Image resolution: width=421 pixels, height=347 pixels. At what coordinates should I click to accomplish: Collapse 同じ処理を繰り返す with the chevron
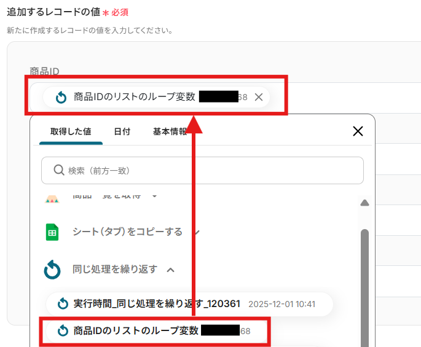(170, 270)
